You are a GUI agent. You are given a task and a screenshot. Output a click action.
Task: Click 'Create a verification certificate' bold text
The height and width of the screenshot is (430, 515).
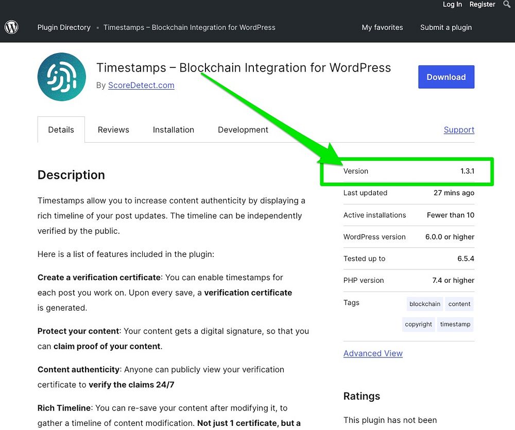click(x=99, y=277)
